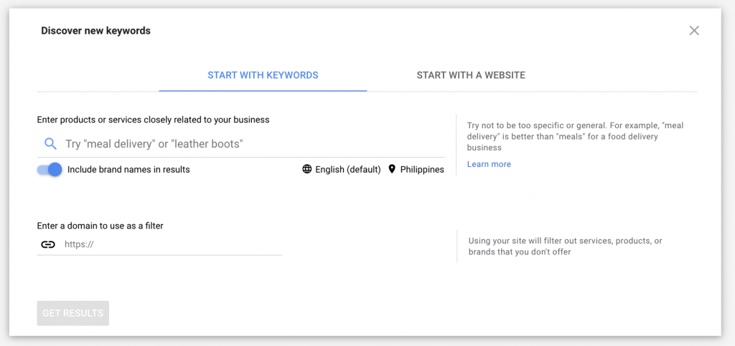Click the globe language icon

[307, 169]
